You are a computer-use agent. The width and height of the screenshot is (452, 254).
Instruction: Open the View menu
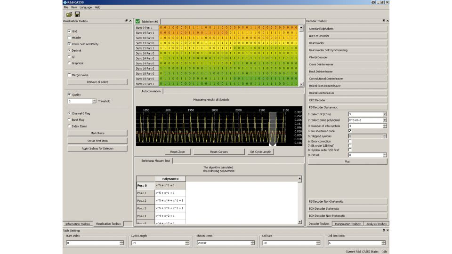(74, 7)
